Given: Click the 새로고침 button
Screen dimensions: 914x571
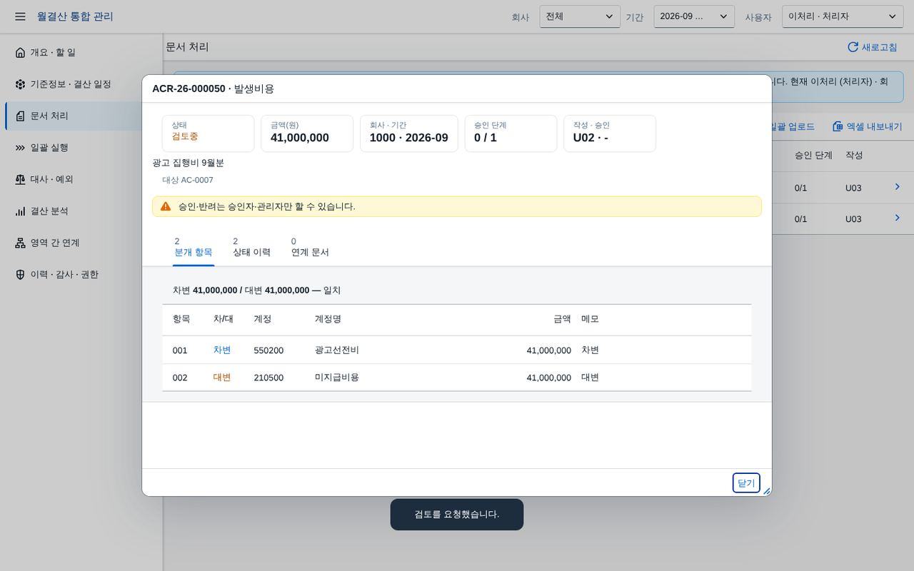Looking at the screenshot, I should point(873,47).
